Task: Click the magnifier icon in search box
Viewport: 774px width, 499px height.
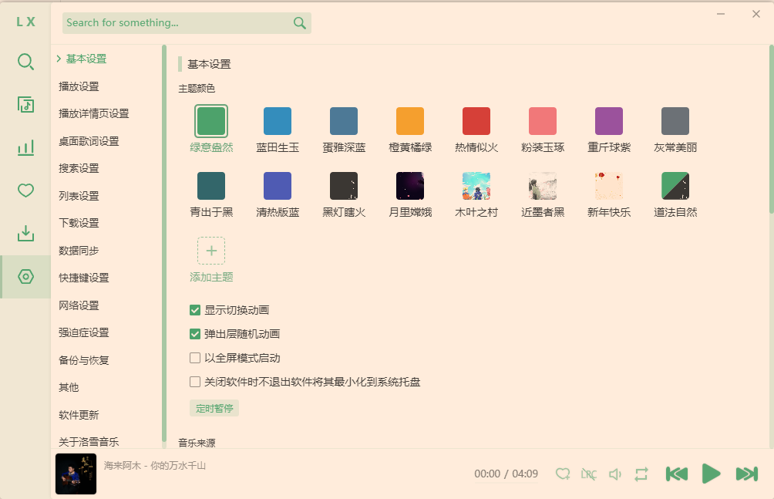Action: pyautogui.click(x=300, y=22)
